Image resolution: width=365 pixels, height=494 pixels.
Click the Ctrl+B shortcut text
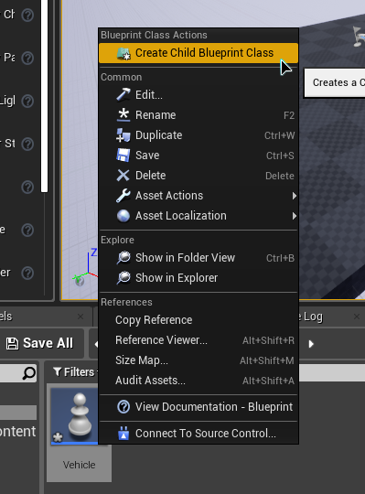point(280,258)
